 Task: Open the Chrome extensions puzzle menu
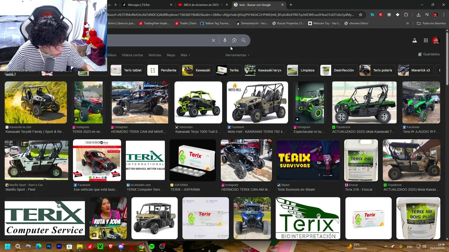[406, 15]
